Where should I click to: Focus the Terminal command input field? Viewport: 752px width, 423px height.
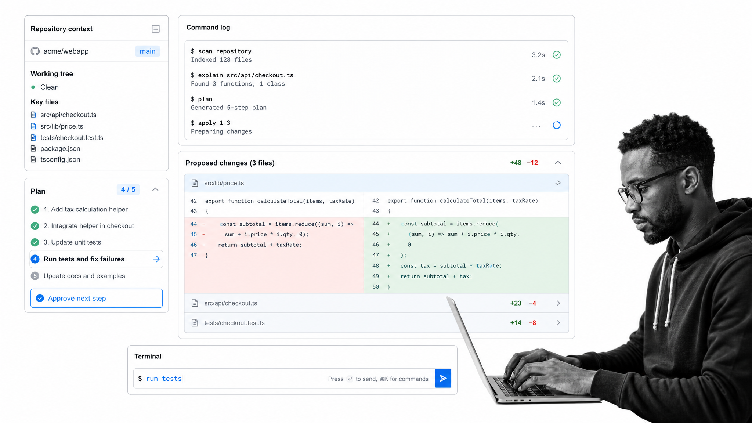(284, 379)
